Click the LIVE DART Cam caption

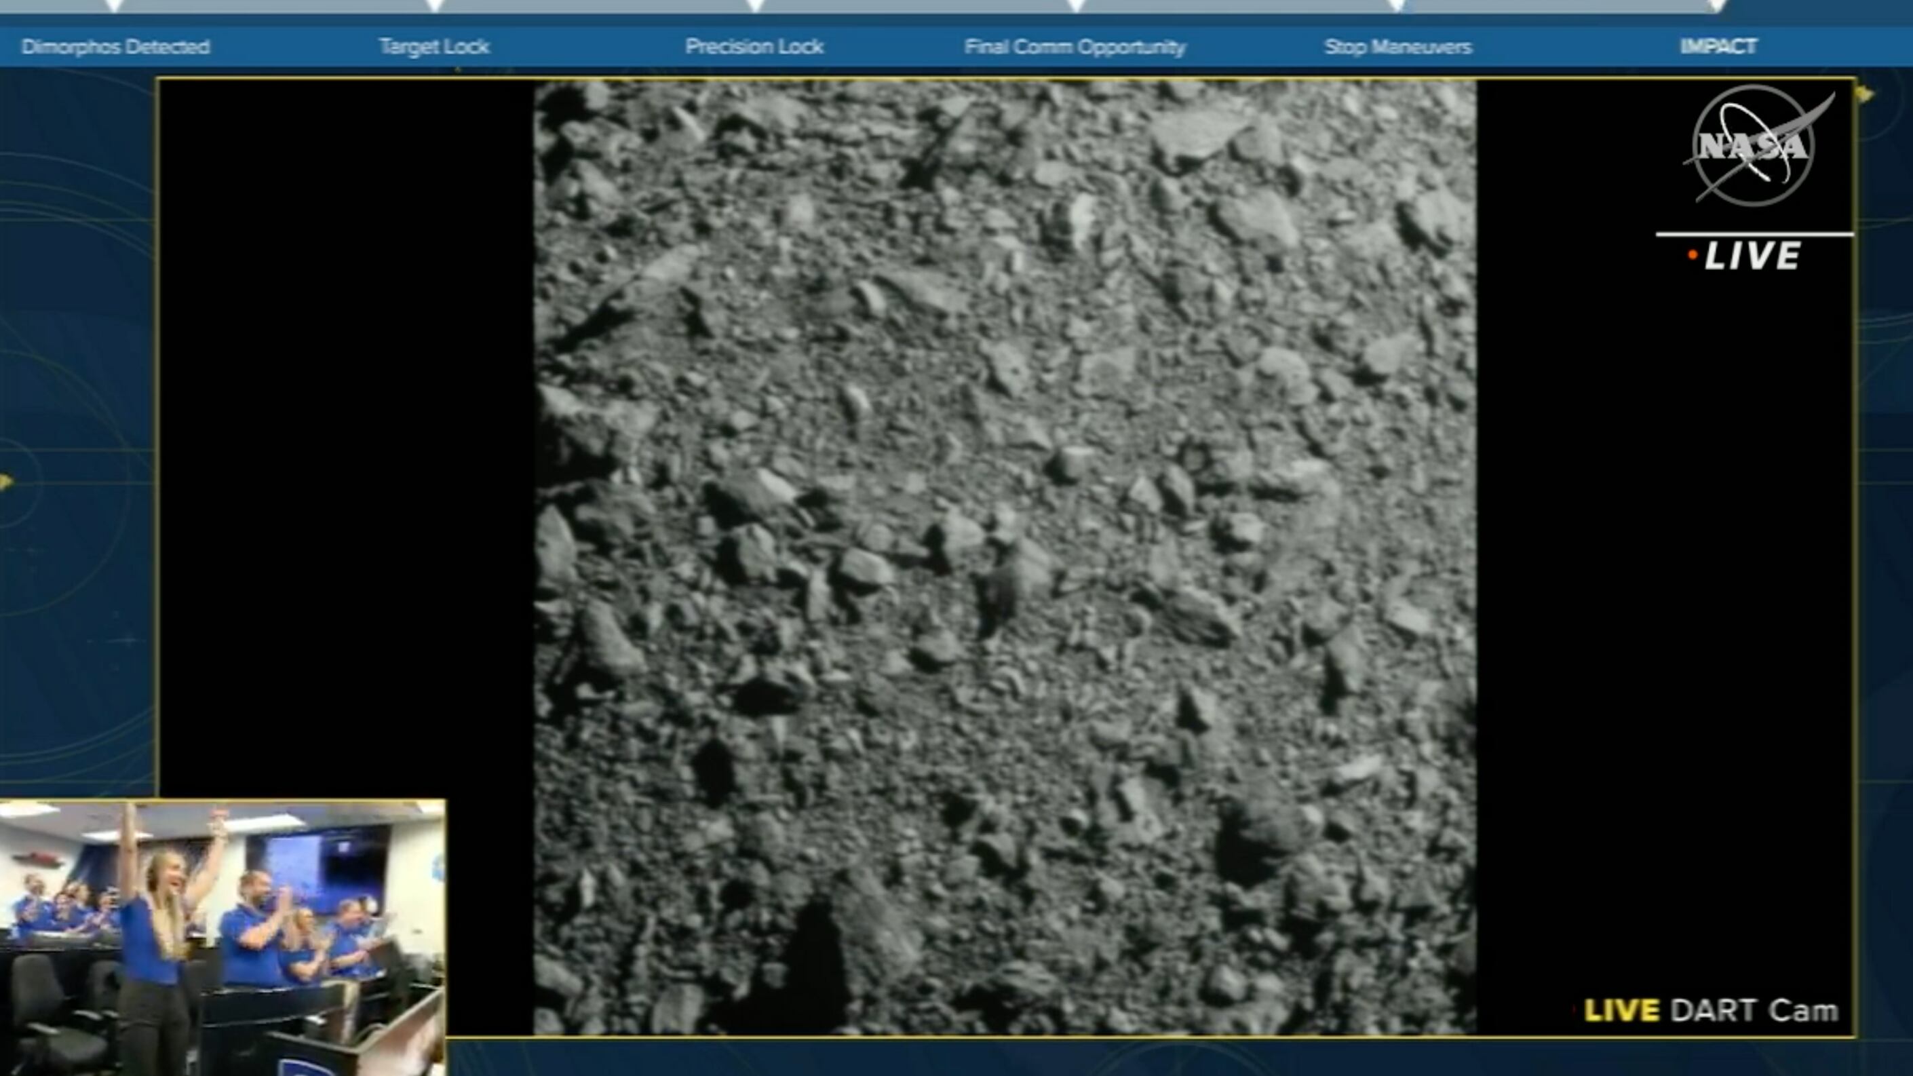coord(1711,1011)
